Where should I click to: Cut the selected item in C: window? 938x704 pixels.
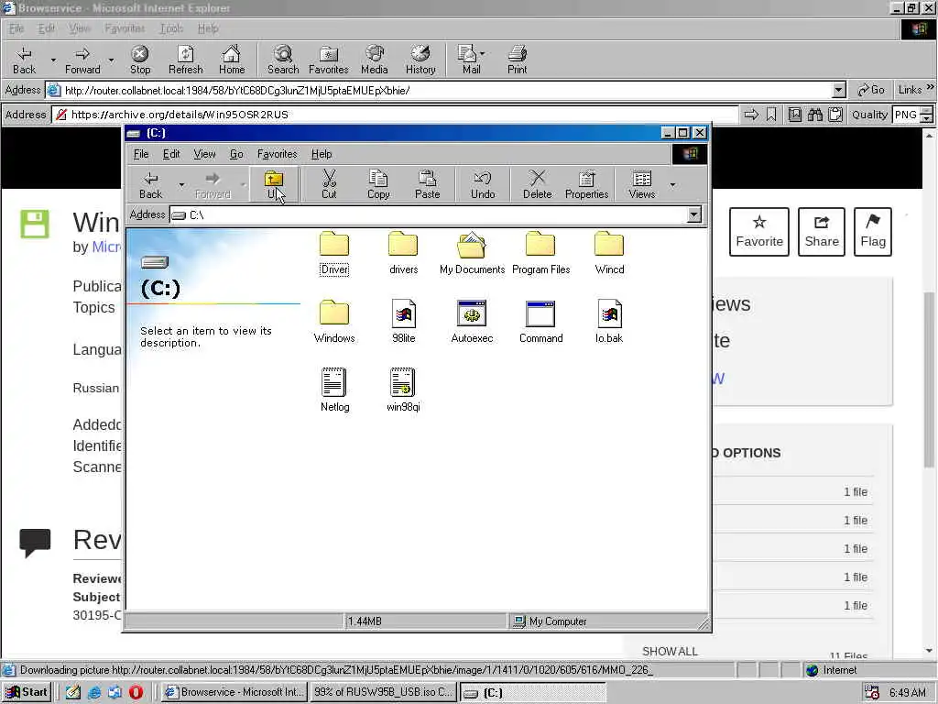[x=329, y=184]
